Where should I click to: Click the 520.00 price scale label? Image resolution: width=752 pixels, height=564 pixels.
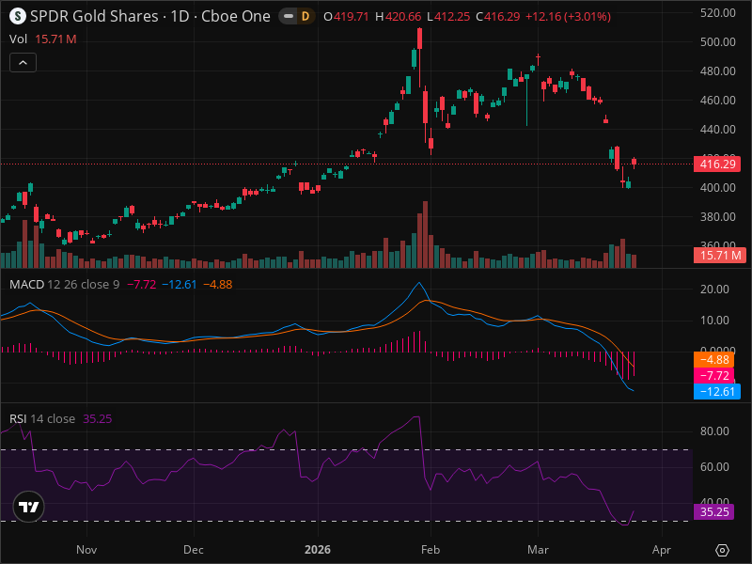pos(717,13)
